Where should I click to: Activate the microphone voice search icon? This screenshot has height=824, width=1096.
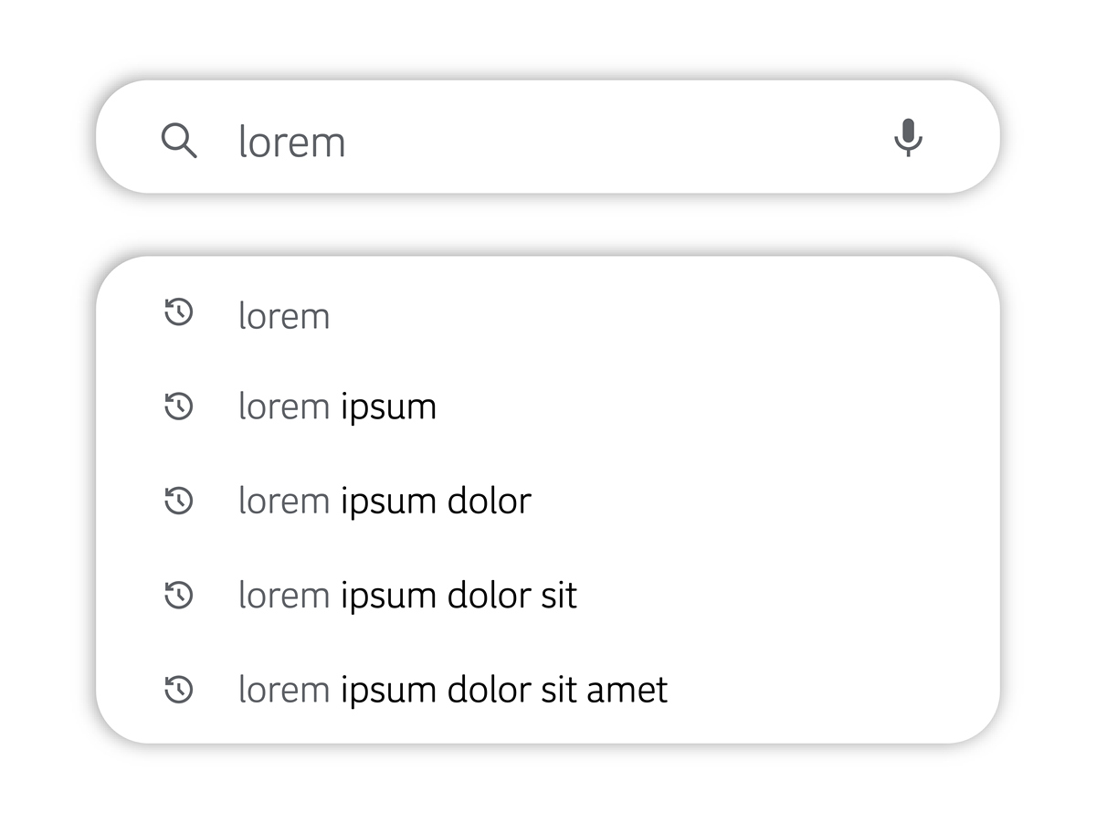[x=908, y=138]
